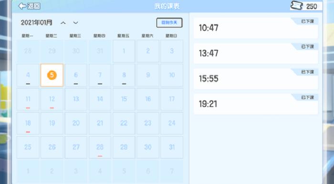This screenshot has height=184, width=334.
Task: Select calendar date 20
Action: coord(76,123)
